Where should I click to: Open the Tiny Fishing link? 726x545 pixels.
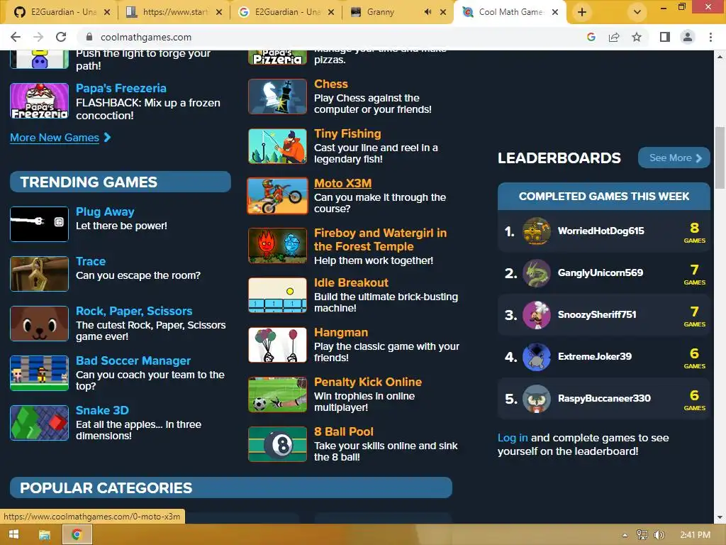click(347, 133)
